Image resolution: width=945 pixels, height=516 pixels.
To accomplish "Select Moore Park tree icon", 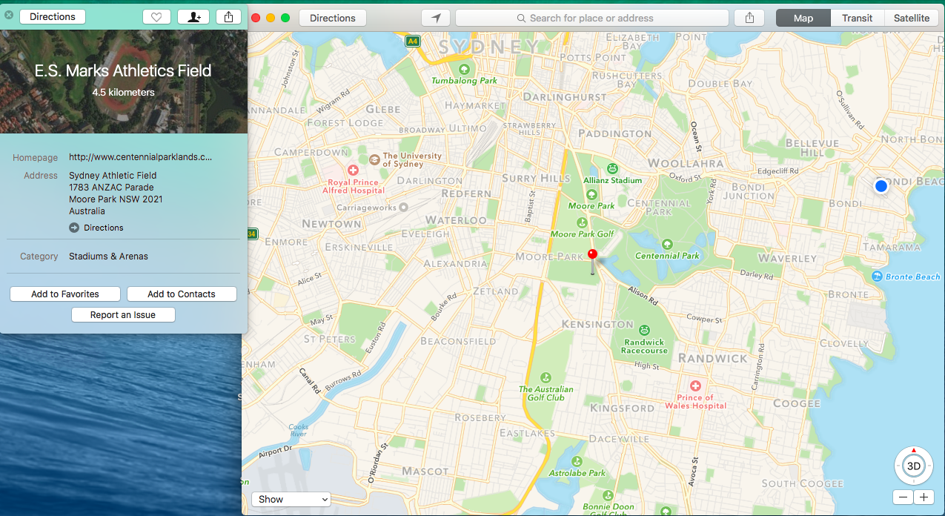I will click(x=591, y=194).
